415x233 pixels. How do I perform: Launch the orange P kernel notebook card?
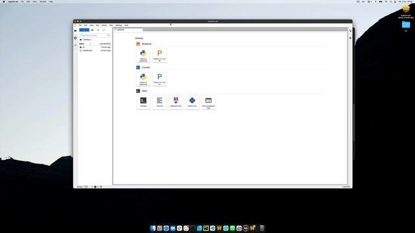(x=160, y=56)
